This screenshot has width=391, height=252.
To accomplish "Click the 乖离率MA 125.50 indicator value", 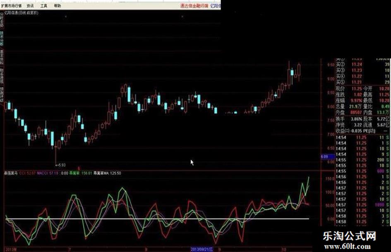I will pyautogui.click(x=107, y=173).
